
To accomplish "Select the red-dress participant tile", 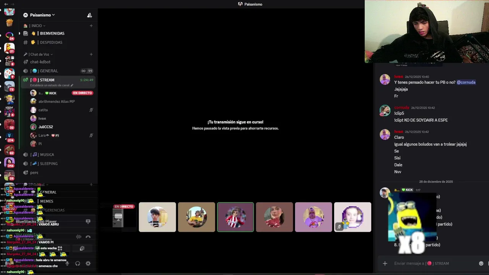I will pos(274,217).
